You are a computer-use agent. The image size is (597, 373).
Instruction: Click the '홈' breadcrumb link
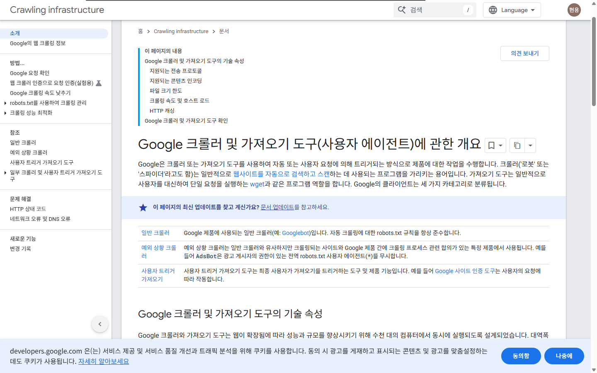tap(141, 31)
